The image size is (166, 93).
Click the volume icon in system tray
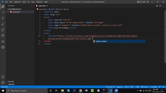146,91
